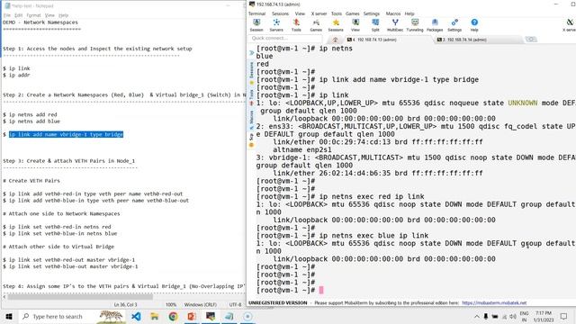Viewport: 576px width, 324px height.
Task: Click the Help question-mark toolbar icon
Action: pyautogui.click(x=474, y=25)
